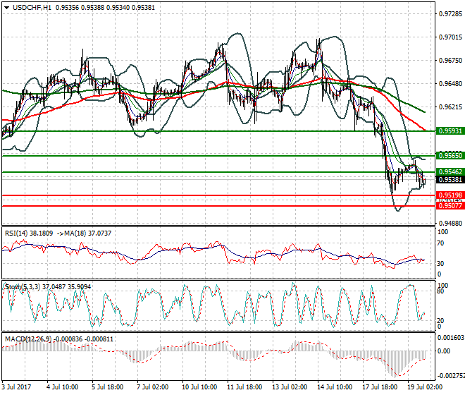Click the 10 Jul 10:00 time label
The image size is (465, 395).
coord(199,387)
